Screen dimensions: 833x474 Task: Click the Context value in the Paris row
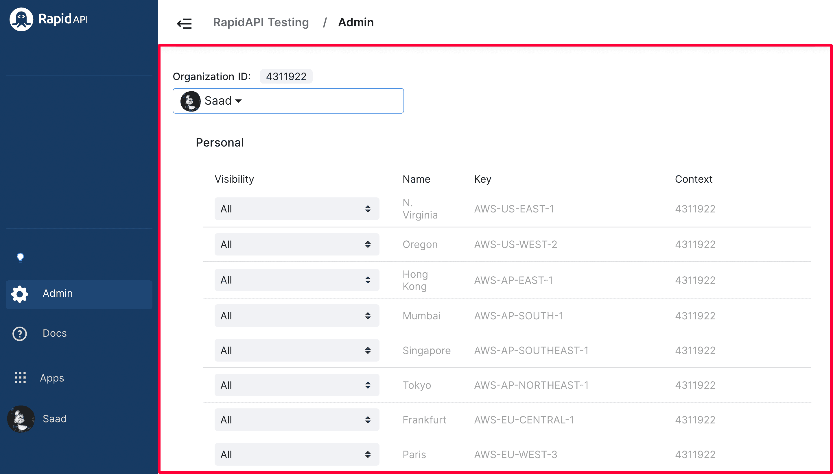click(x=695, y=454)
